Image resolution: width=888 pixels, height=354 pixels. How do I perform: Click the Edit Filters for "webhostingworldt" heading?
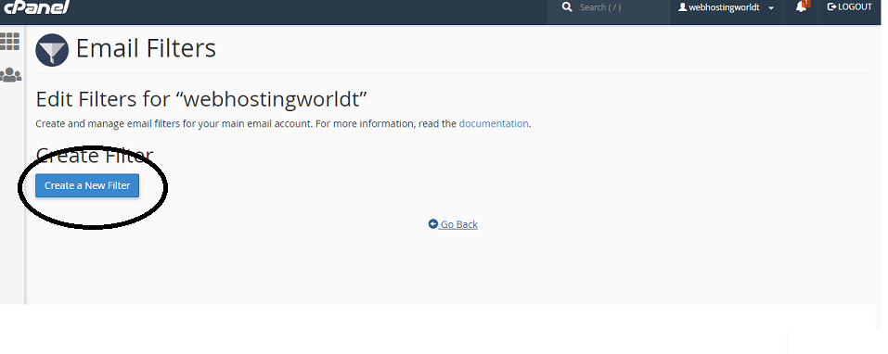point(201,99)
